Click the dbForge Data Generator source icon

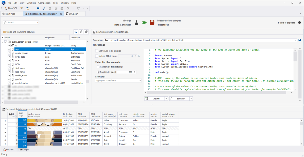coord(137,23)
